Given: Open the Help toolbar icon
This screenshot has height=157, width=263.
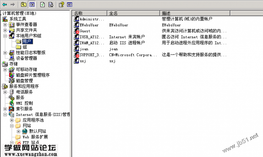Looking at the screenshot, I should [61, 5].
